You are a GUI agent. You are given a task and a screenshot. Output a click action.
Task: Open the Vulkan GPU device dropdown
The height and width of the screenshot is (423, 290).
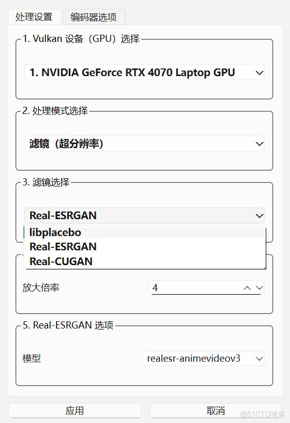coord(144,73)
